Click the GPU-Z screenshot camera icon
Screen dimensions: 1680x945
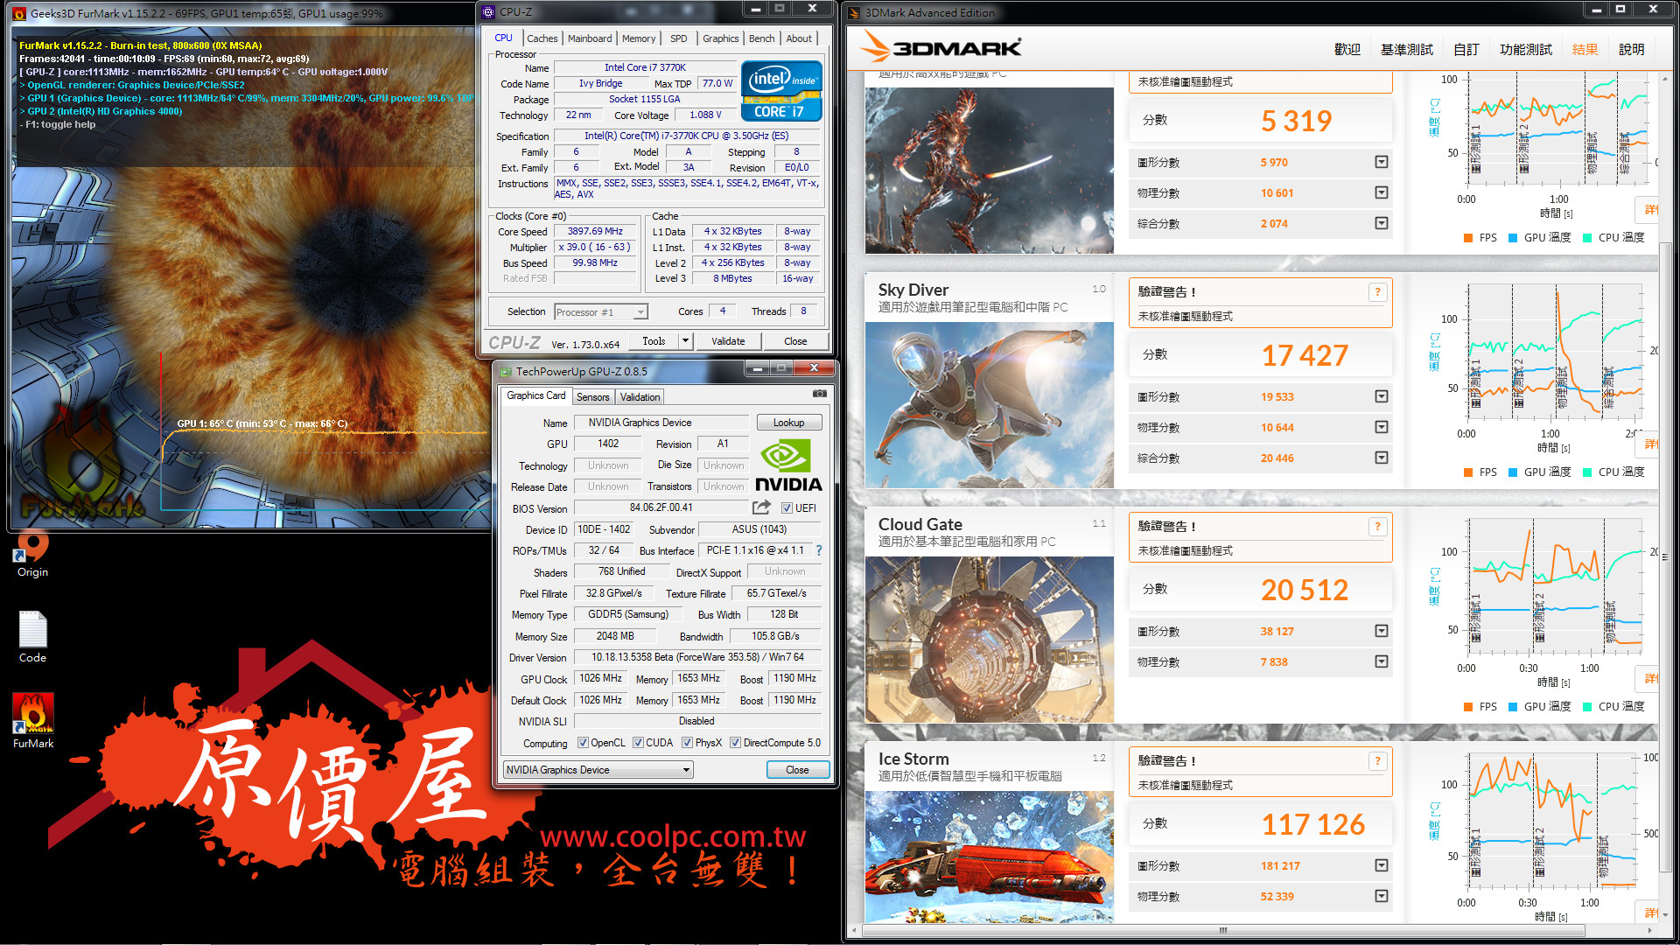819,394
